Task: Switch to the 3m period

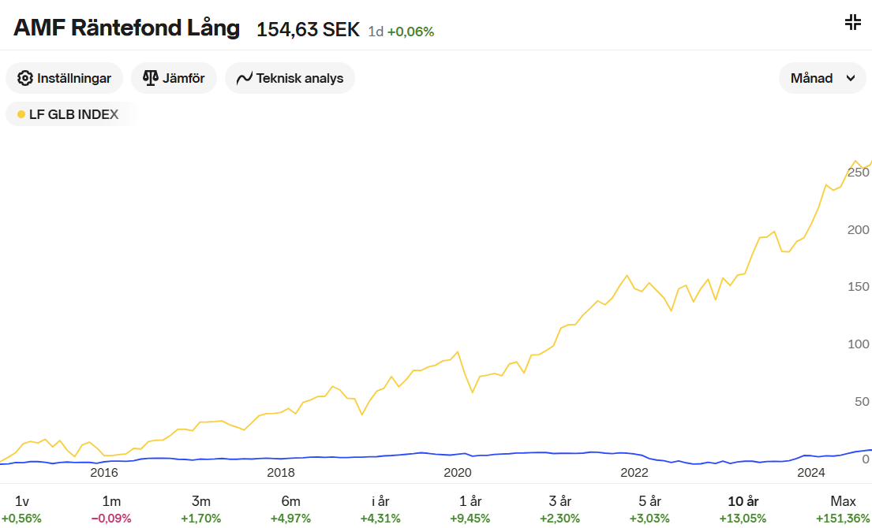Action: pyautogui.click(x=201, y=508)
